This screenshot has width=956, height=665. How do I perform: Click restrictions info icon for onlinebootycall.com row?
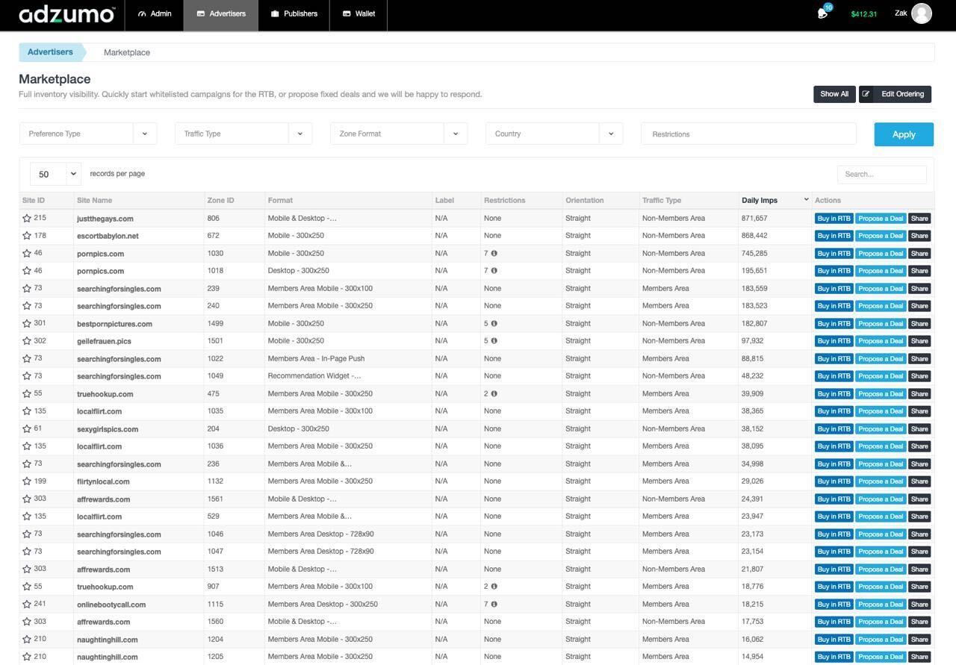(494, 605)
